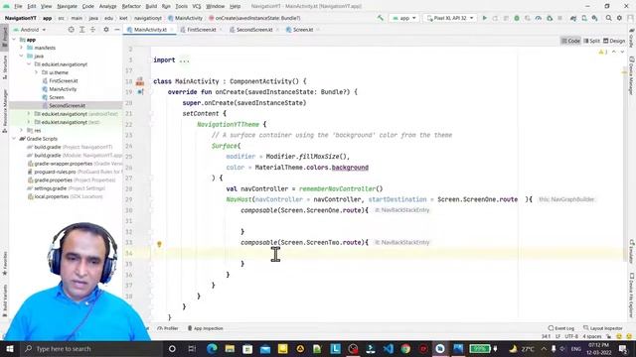Open the Pixel XL API 32 device dropdown

pyautogui.click(x=450, y=18)
